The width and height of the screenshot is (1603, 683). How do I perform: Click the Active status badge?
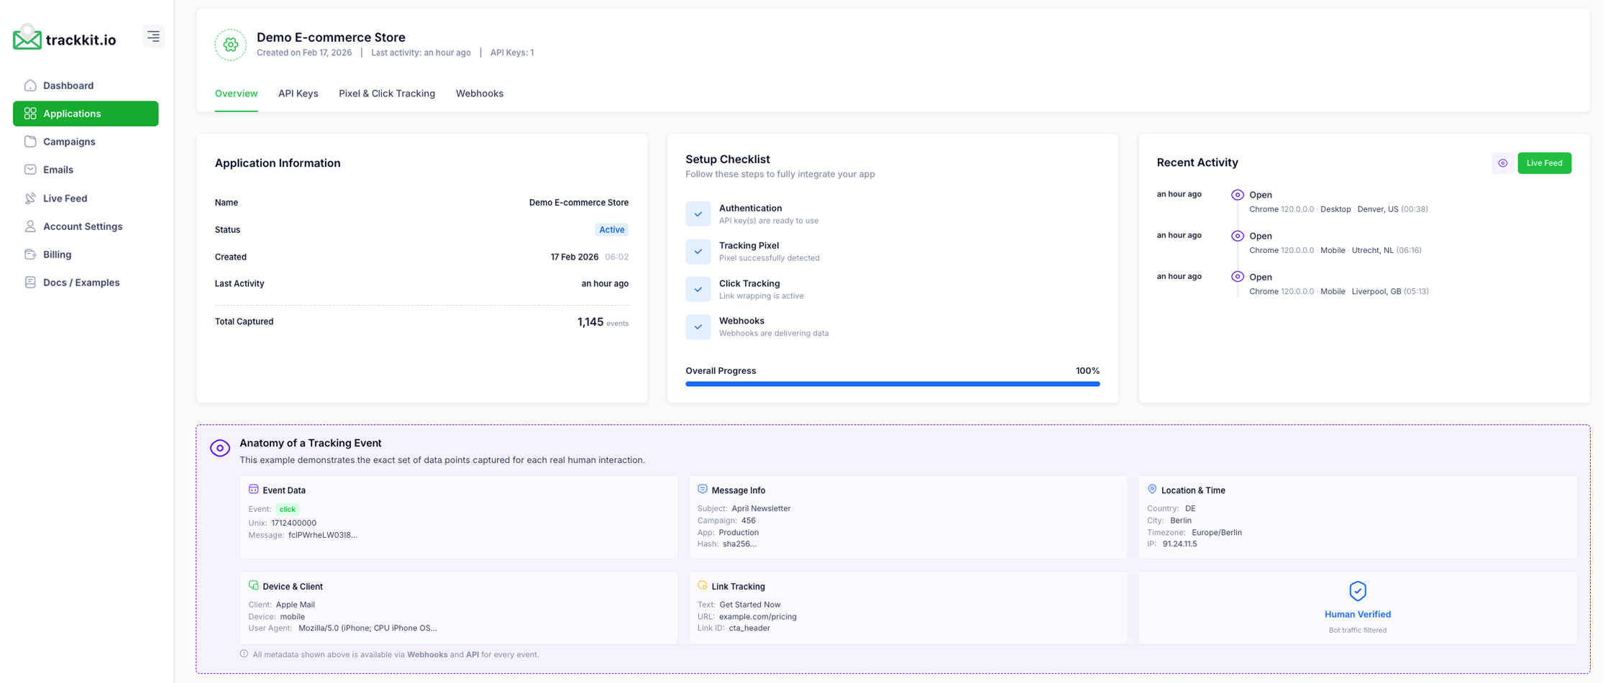pyautogui.click(x=611, y=229)
